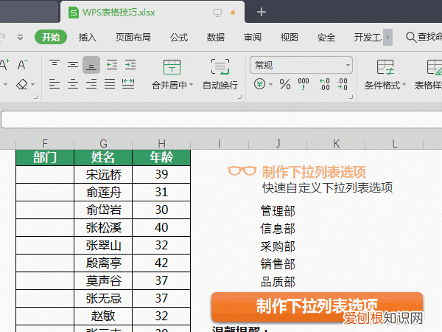Open the number format dialog launcher
The width and height of the screenshot is (442, 332).
pyautogui.click(x=351, y=97)
